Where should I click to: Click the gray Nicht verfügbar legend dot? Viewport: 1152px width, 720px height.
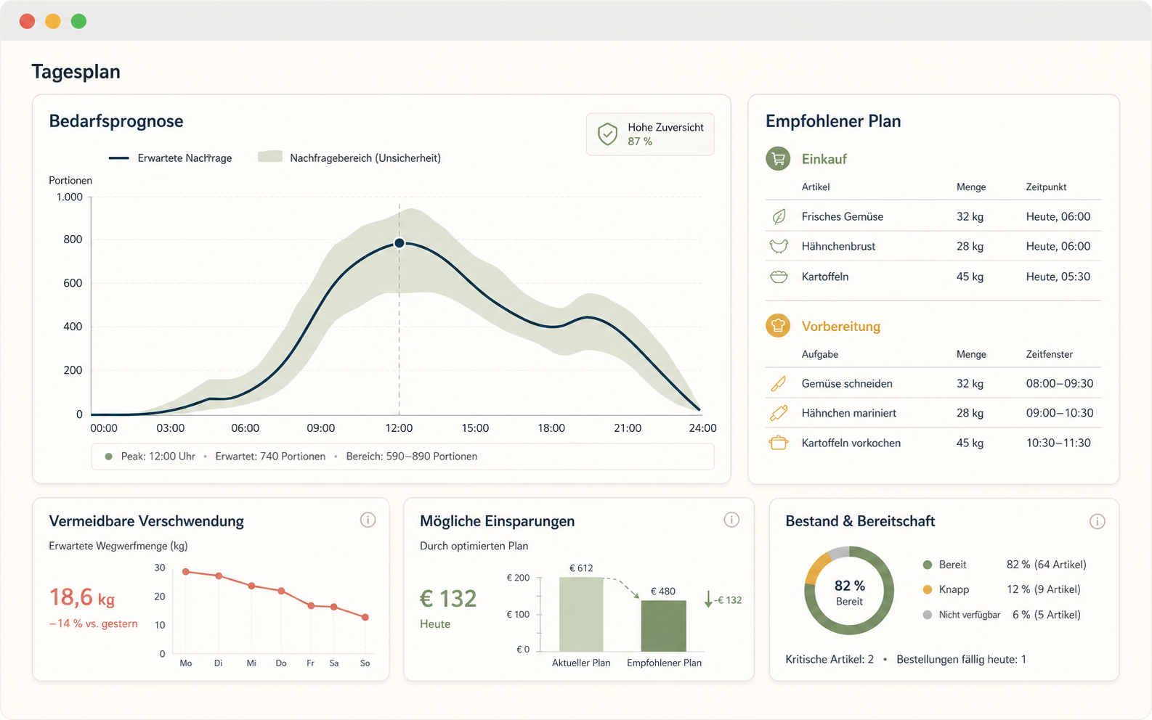pyautogui.click(x=928, y=615)
